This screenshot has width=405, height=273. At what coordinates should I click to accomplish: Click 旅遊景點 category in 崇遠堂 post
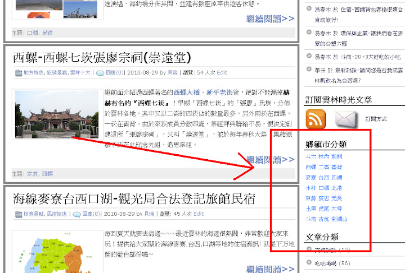click(x=57, y=72)
